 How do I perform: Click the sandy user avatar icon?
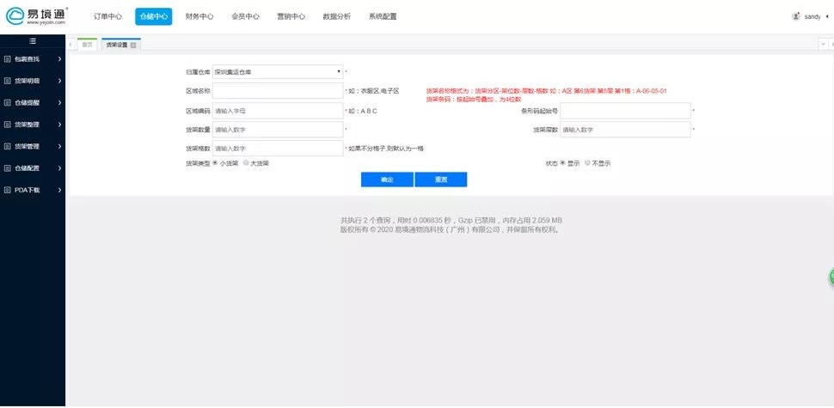point(795,16)
